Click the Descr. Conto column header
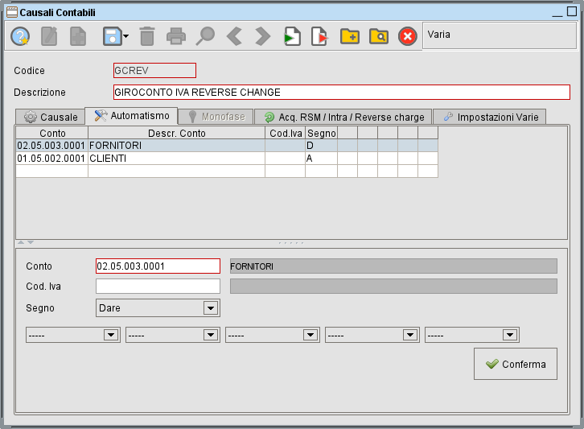This screenshot has width=584, height=429. pos(176,133)
